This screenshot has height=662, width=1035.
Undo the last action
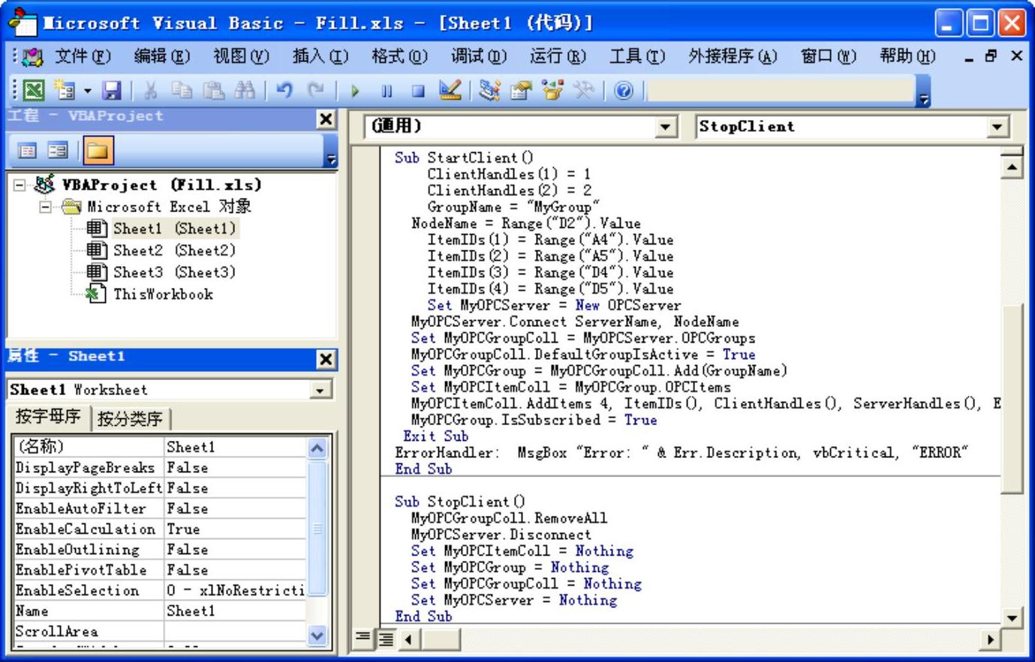pos(284,91)
